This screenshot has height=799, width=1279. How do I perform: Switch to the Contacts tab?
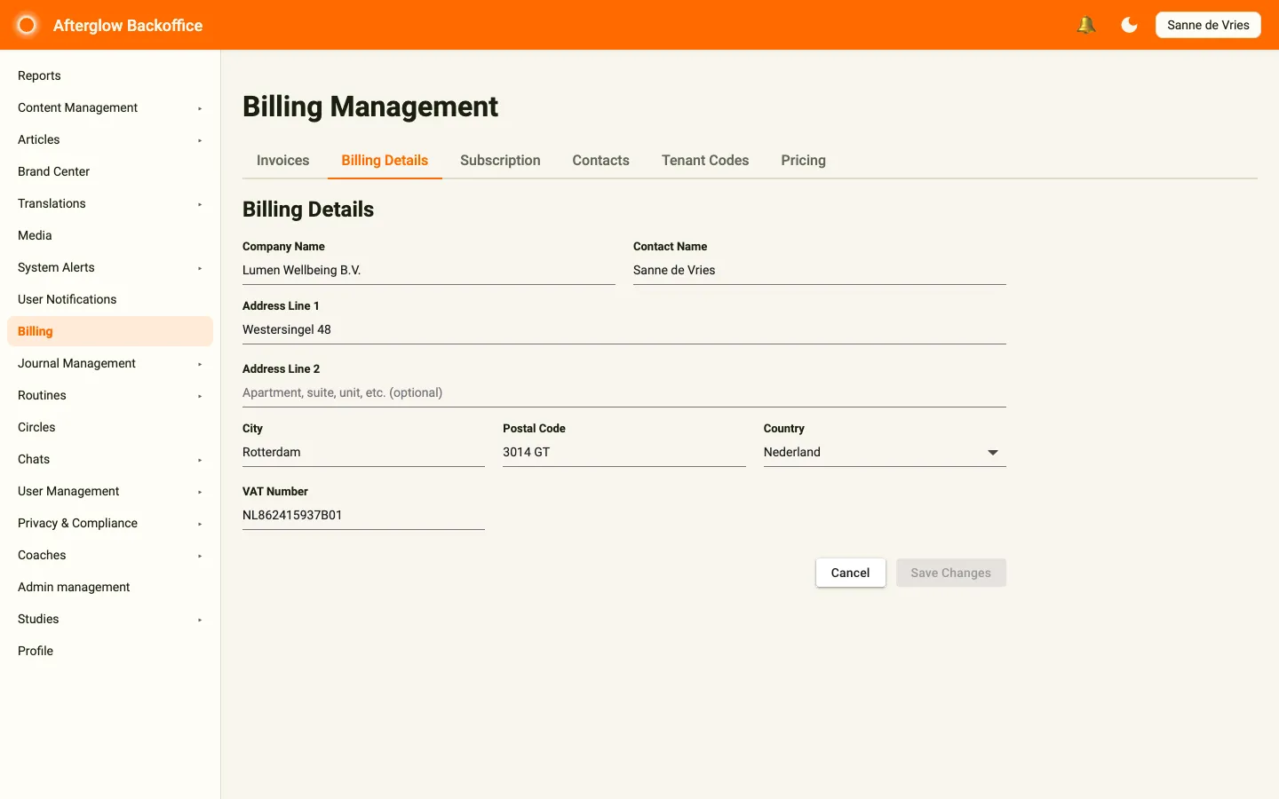(600, 161)
